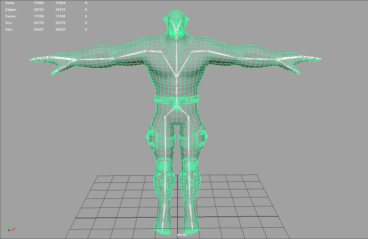The width and height of the screenshot is (368, 239).
Task: Click the view axis indicator icon
Action: click(11, 227)
